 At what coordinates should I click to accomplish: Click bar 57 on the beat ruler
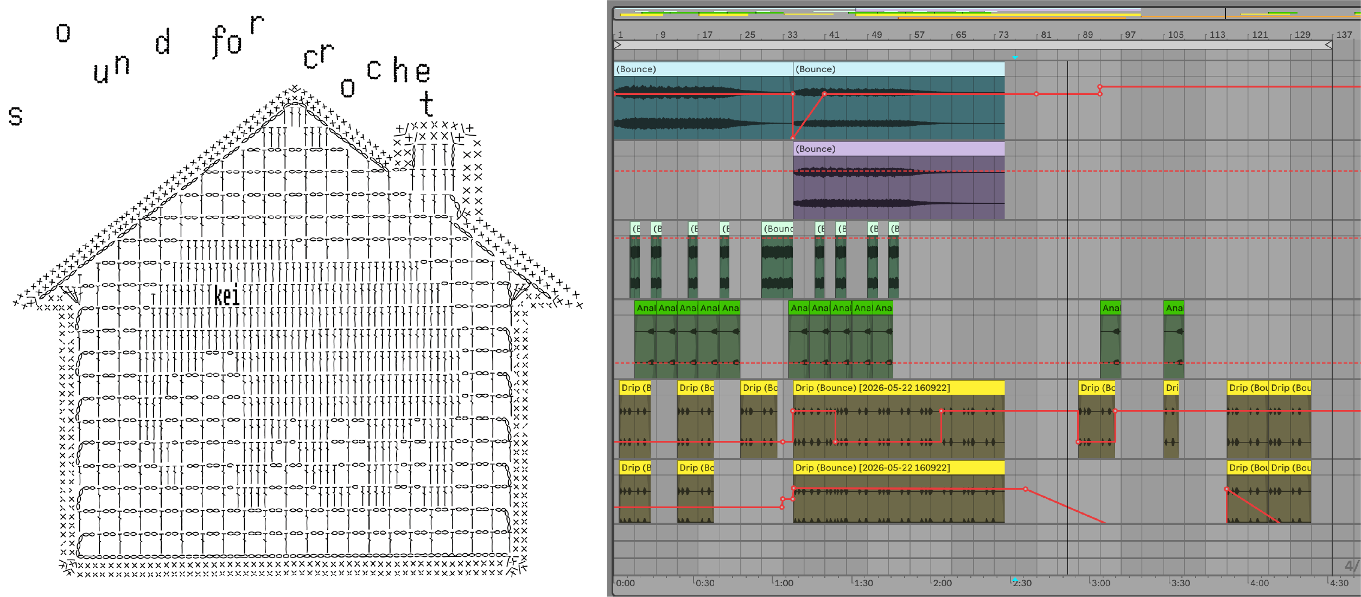(x=919, y=35)
